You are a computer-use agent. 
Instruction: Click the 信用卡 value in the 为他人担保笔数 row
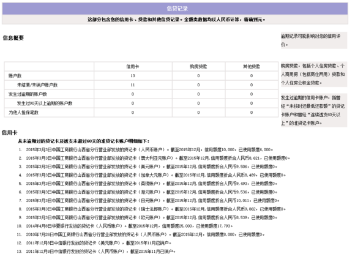tap(133, 113)
